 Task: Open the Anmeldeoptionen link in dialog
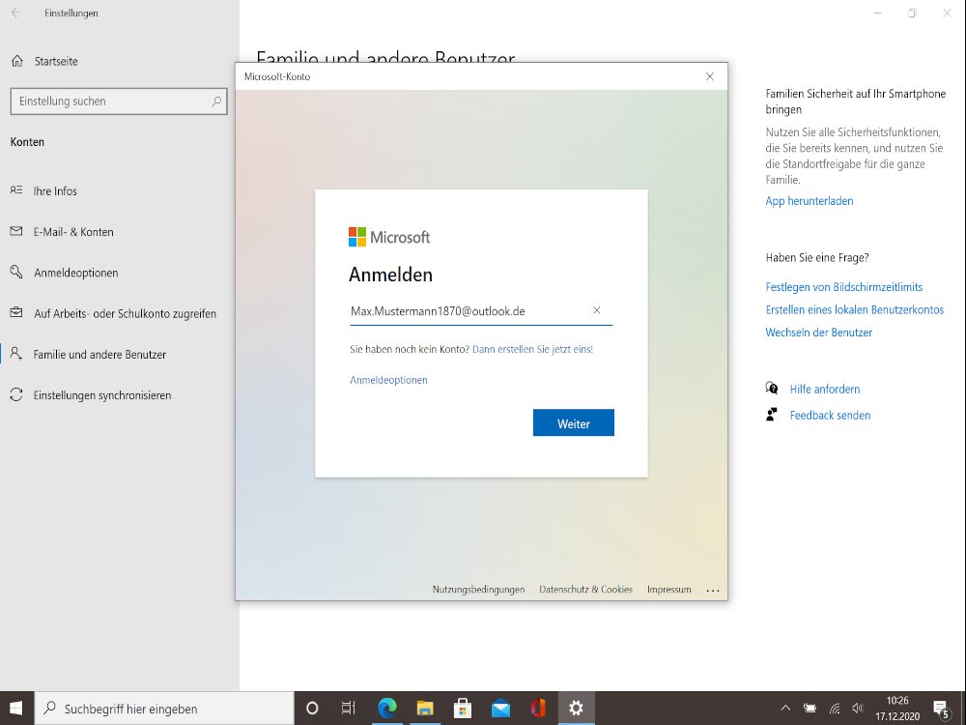388,380
